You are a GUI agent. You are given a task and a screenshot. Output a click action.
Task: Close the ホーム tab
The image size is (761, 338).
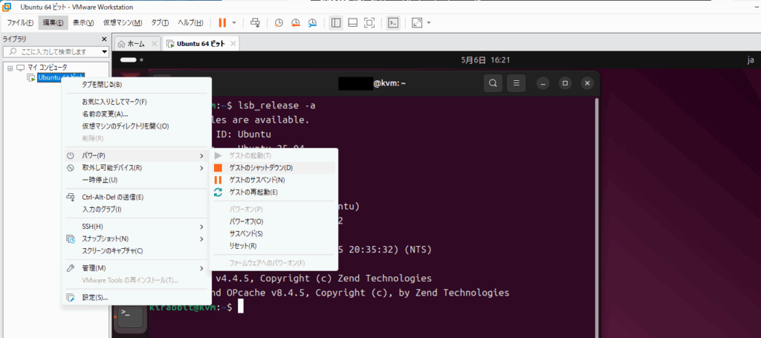155,44
